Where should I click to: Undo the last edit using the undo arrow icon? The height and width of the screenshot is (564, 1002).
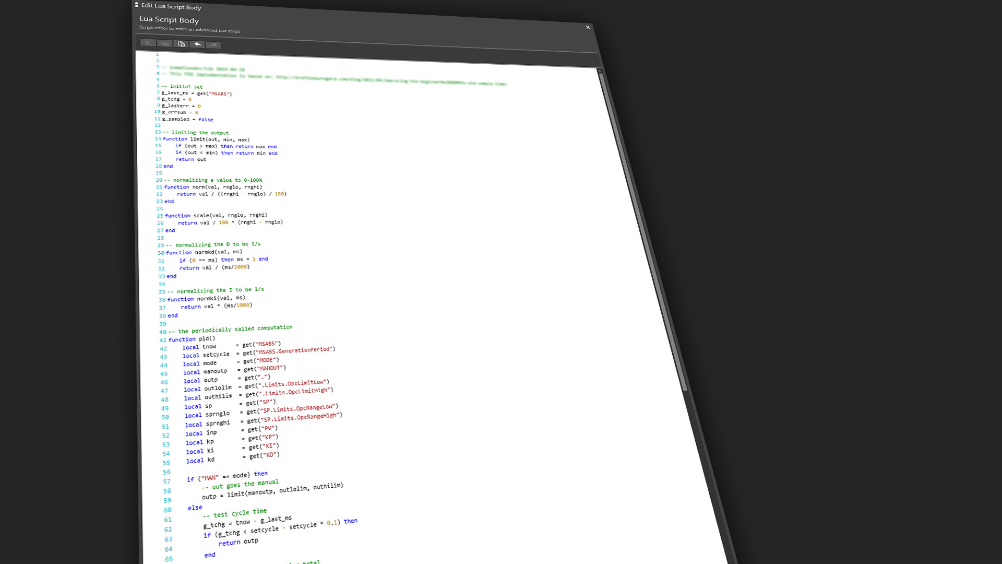(x=198, y=45)
